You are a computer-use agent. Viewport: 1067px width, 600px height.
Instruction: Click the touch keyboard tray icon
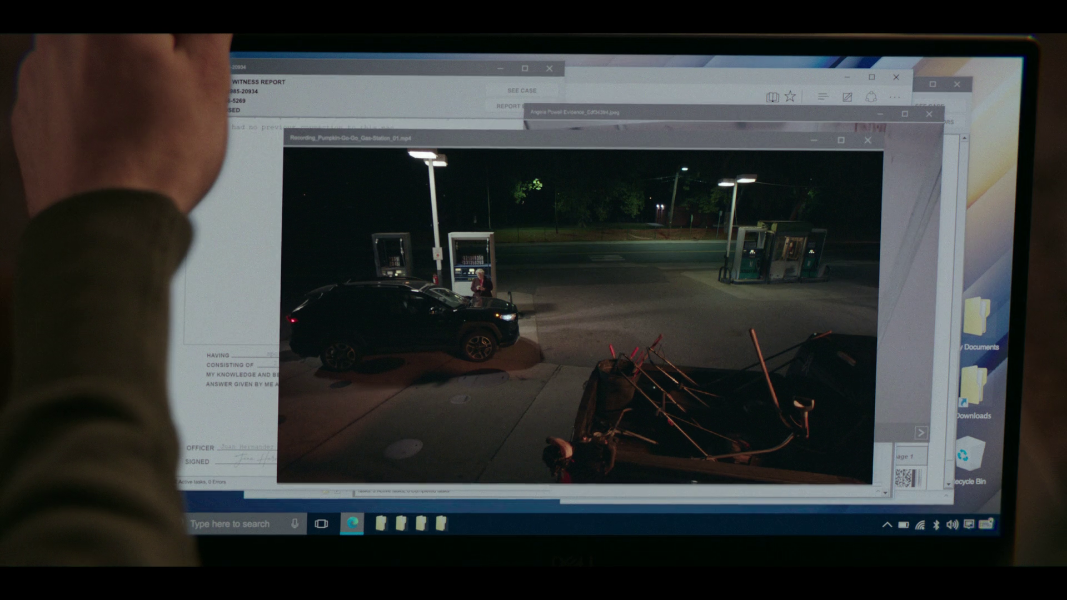[x=986, y=523]
